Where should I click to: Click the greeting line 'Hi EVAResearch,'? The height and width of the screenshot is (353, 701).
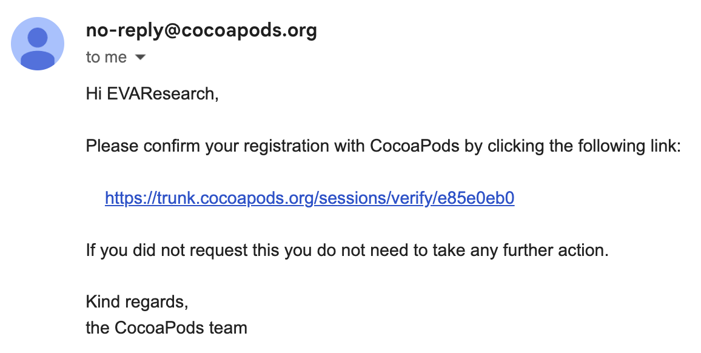point(152,94)
